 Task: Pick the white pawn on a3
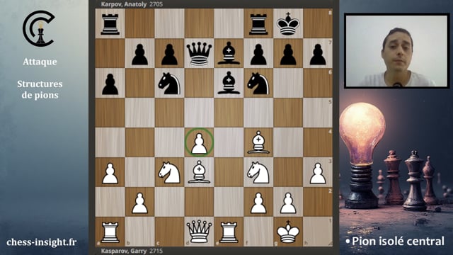110,173
